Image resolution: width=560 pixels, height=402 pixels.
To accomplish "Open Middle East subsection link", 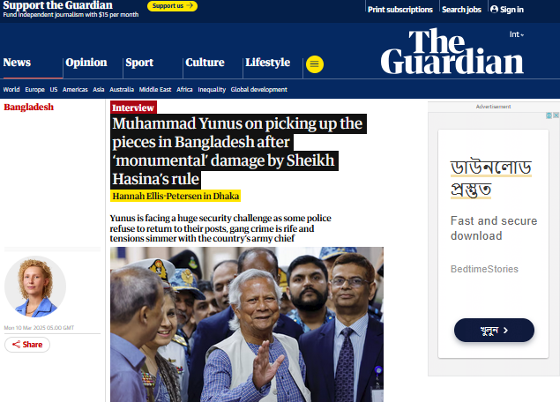I will [155, 90].
